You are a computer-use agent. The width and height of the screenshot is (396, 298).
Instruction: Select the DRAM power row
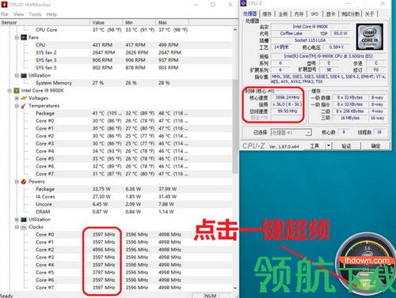pyautogui.click(x=116, y=212)
